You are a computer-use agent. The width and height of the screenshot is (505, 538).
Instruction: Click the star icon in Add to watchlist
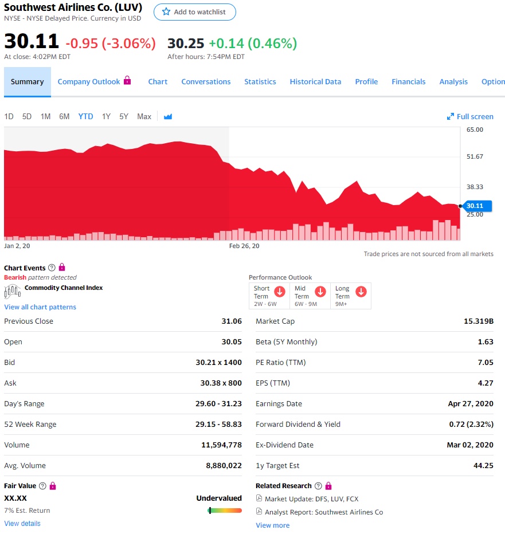166,11
